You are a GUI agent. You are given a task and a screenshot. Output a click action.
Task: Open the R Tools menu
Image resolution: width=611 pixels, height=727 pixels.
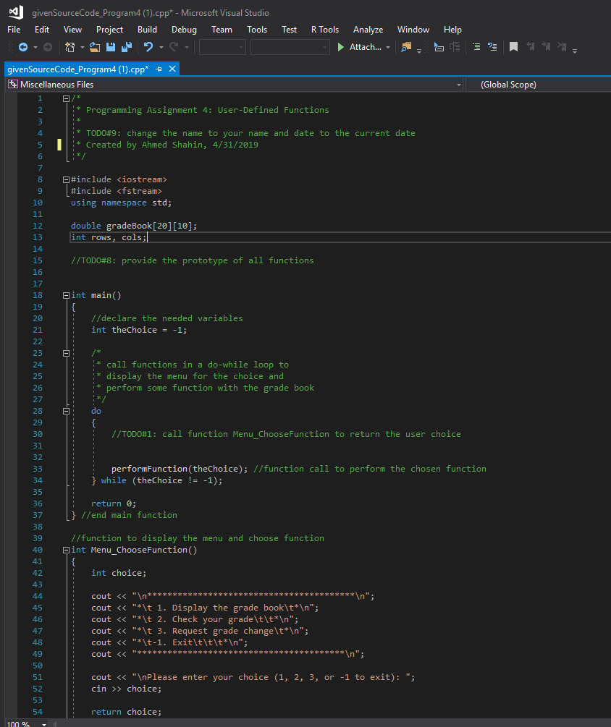324,30
